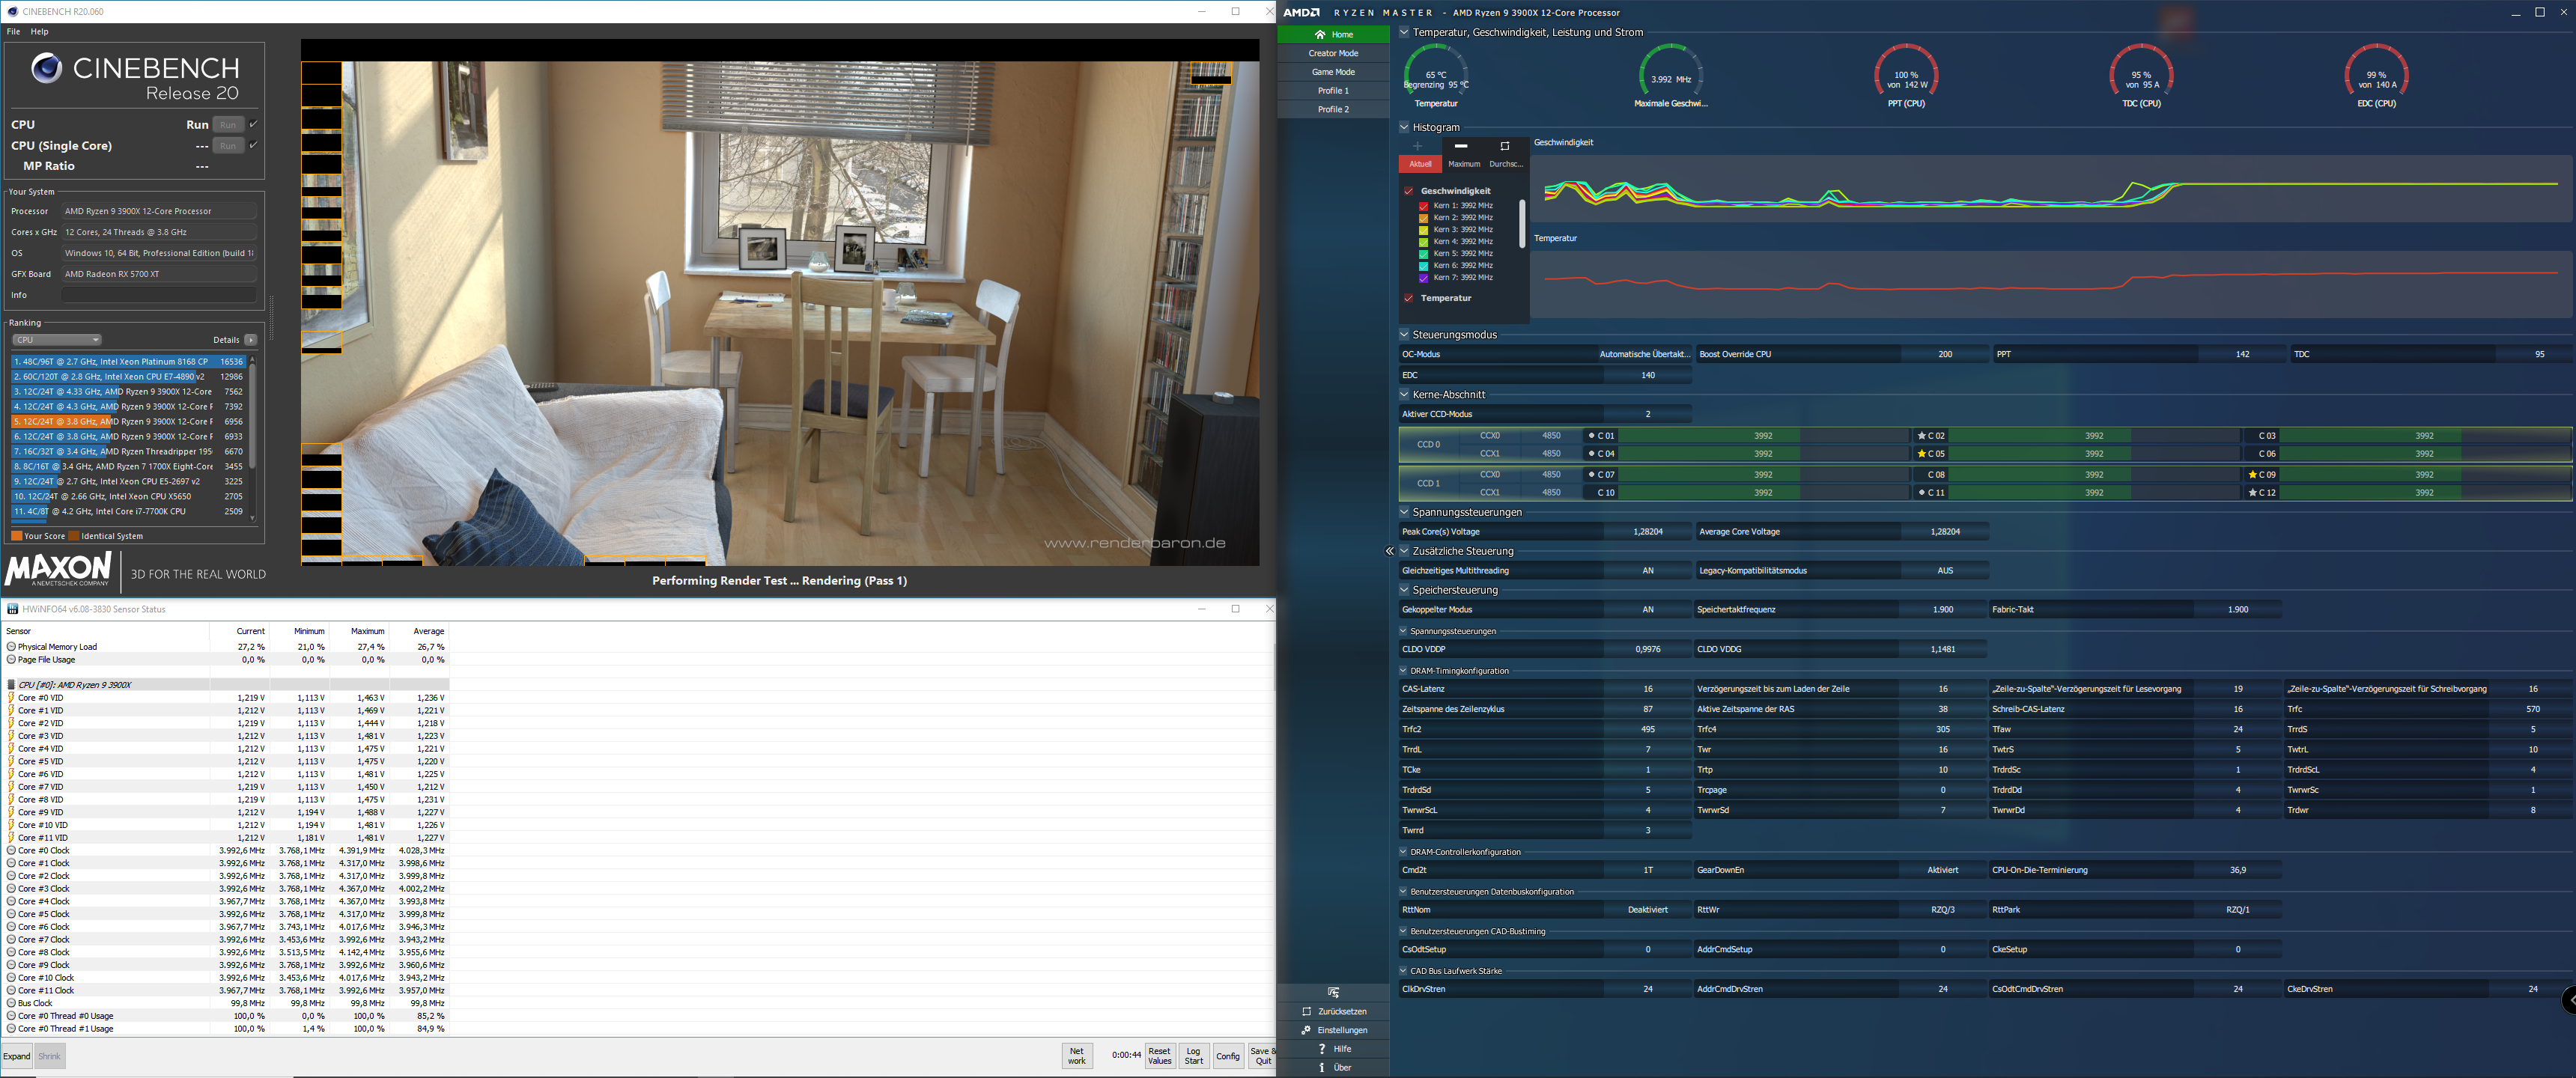Open Einstellungen gear settings
Screen dimensions: 2576x1078
coord(1307,1030)
